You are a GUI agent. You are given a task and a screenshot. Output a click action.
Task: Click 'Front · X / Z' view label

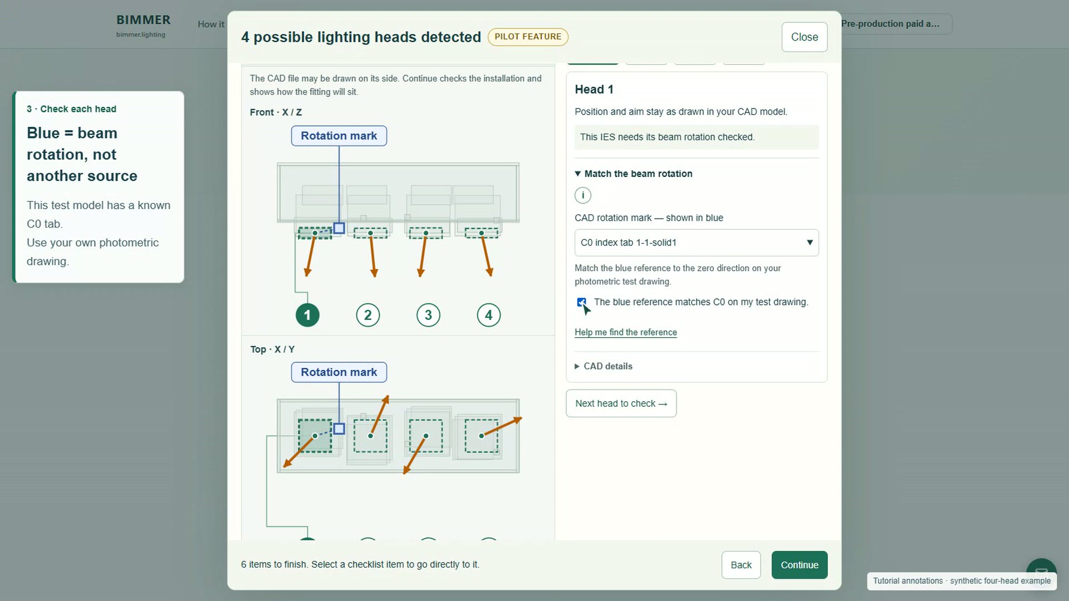[x=276, y=112]
